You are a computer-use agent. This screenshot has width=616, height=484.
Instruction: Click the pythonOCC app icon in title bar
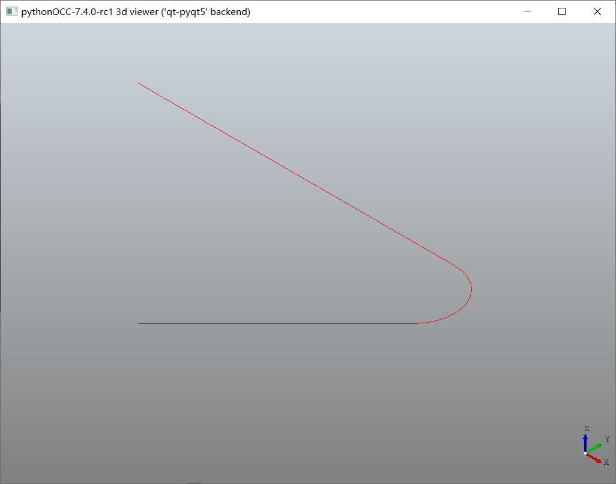click(x=11, y=12)
